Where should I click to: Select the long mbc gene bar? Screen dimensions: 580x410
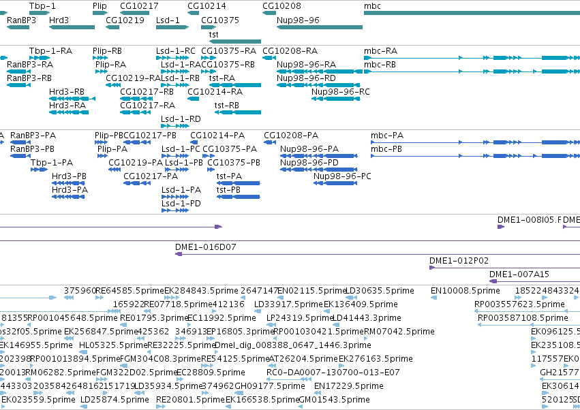pos(472,13)
